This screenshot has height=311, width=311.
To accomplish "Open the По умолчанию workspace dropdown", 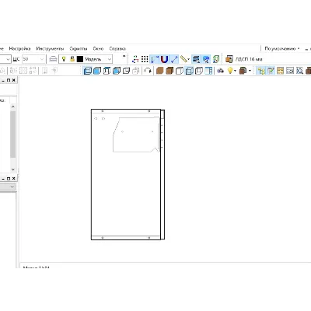I will click(x=282, y=48).
